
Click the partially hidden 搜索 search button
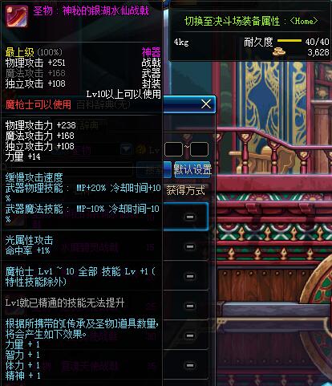(154, 169)
